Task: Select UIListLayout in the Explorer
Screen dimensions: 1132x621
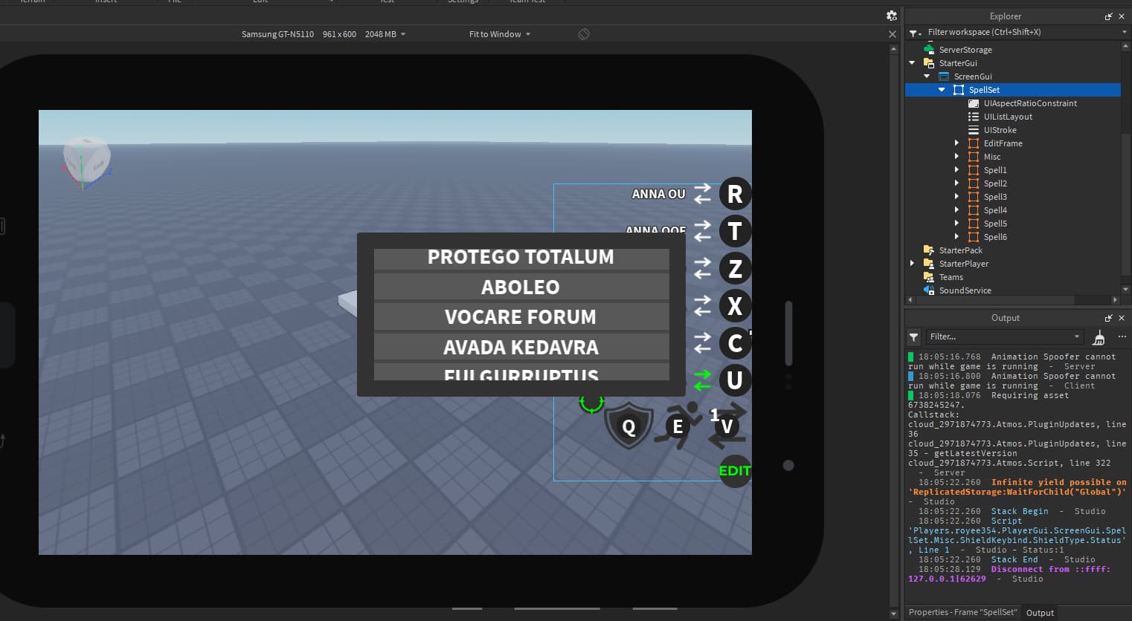Action: [x=1008, y=117]
